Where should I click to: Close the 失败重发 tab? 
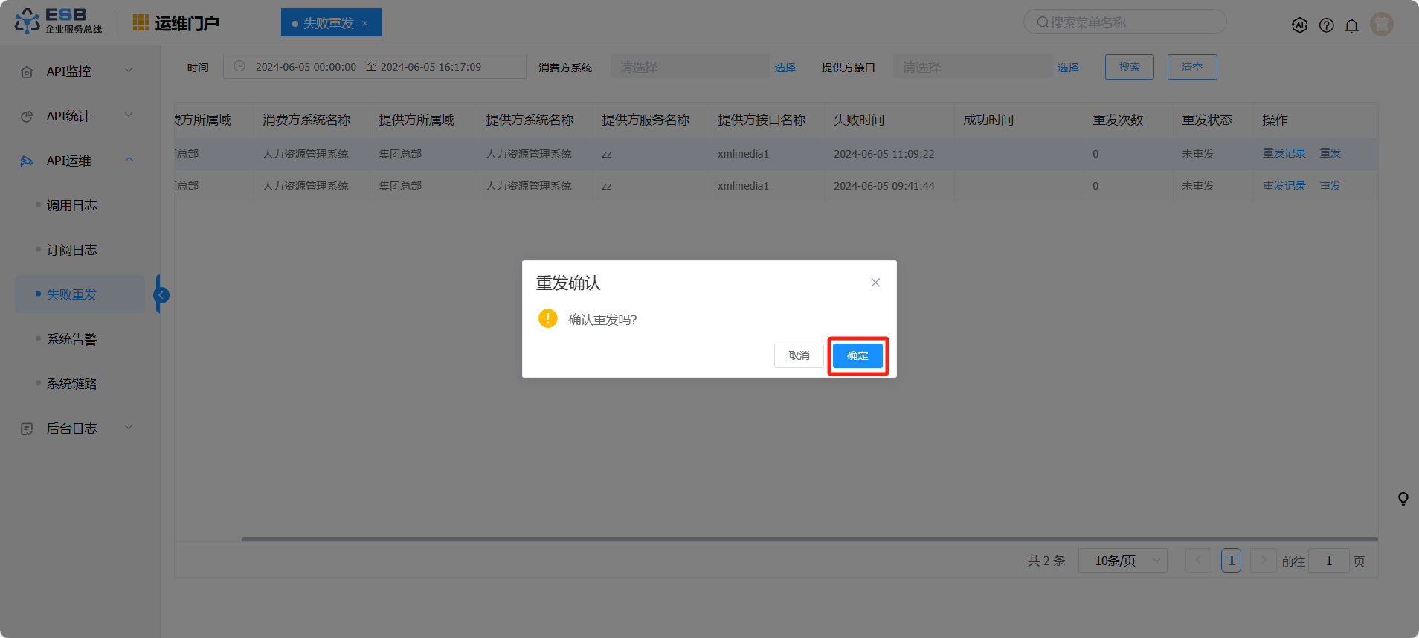point(364,23)
